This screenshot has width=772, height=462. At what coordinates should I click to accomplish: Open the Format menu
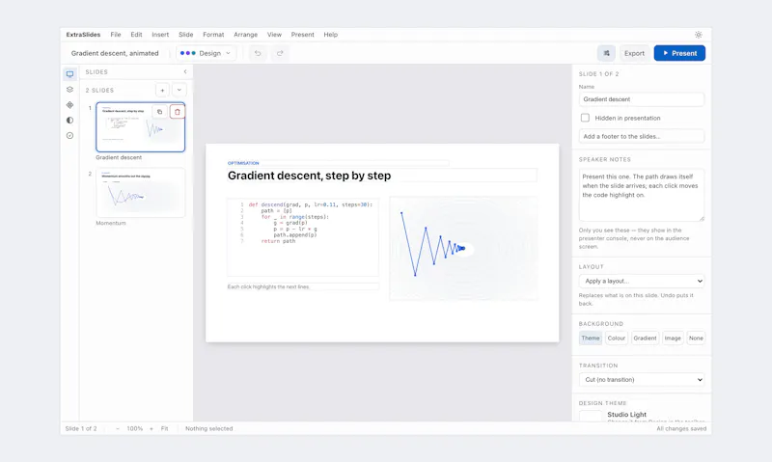(x=213, y=35)
